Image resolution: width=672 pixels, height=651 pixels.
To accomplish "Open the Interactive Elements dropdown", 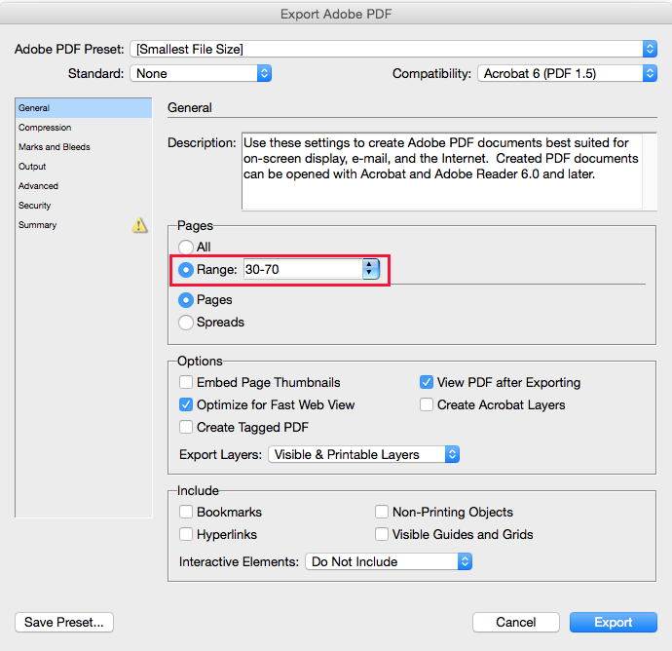I will [389, 561].
